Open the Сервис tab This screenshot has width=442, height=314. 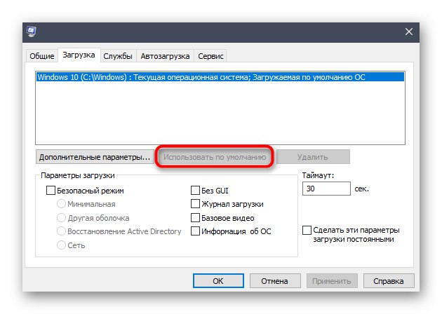click(210, 56)
